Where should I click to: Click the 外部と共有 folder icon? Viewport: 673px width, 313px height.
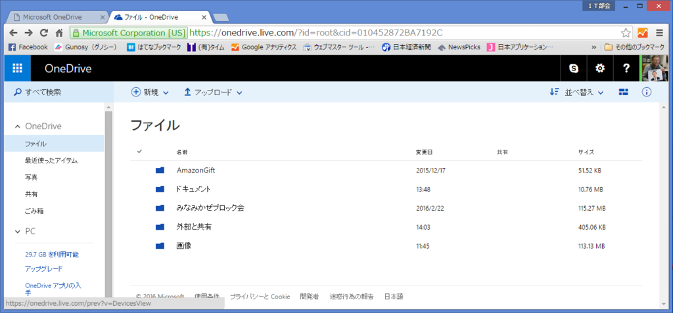point(160,227)
